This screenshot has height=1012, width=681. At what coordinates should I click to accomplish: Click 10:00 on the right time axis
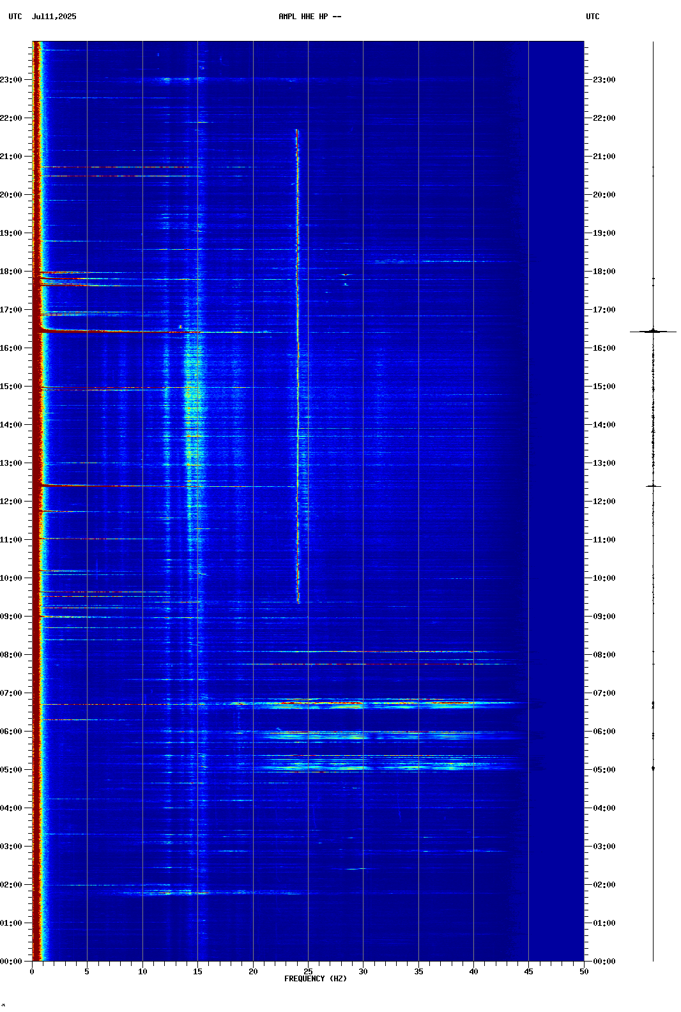tap(604, 578)
